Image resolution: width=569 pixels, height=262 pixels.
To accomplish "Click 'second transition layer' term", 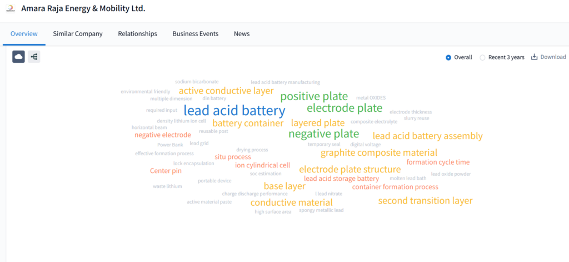I will coord(425,201).
